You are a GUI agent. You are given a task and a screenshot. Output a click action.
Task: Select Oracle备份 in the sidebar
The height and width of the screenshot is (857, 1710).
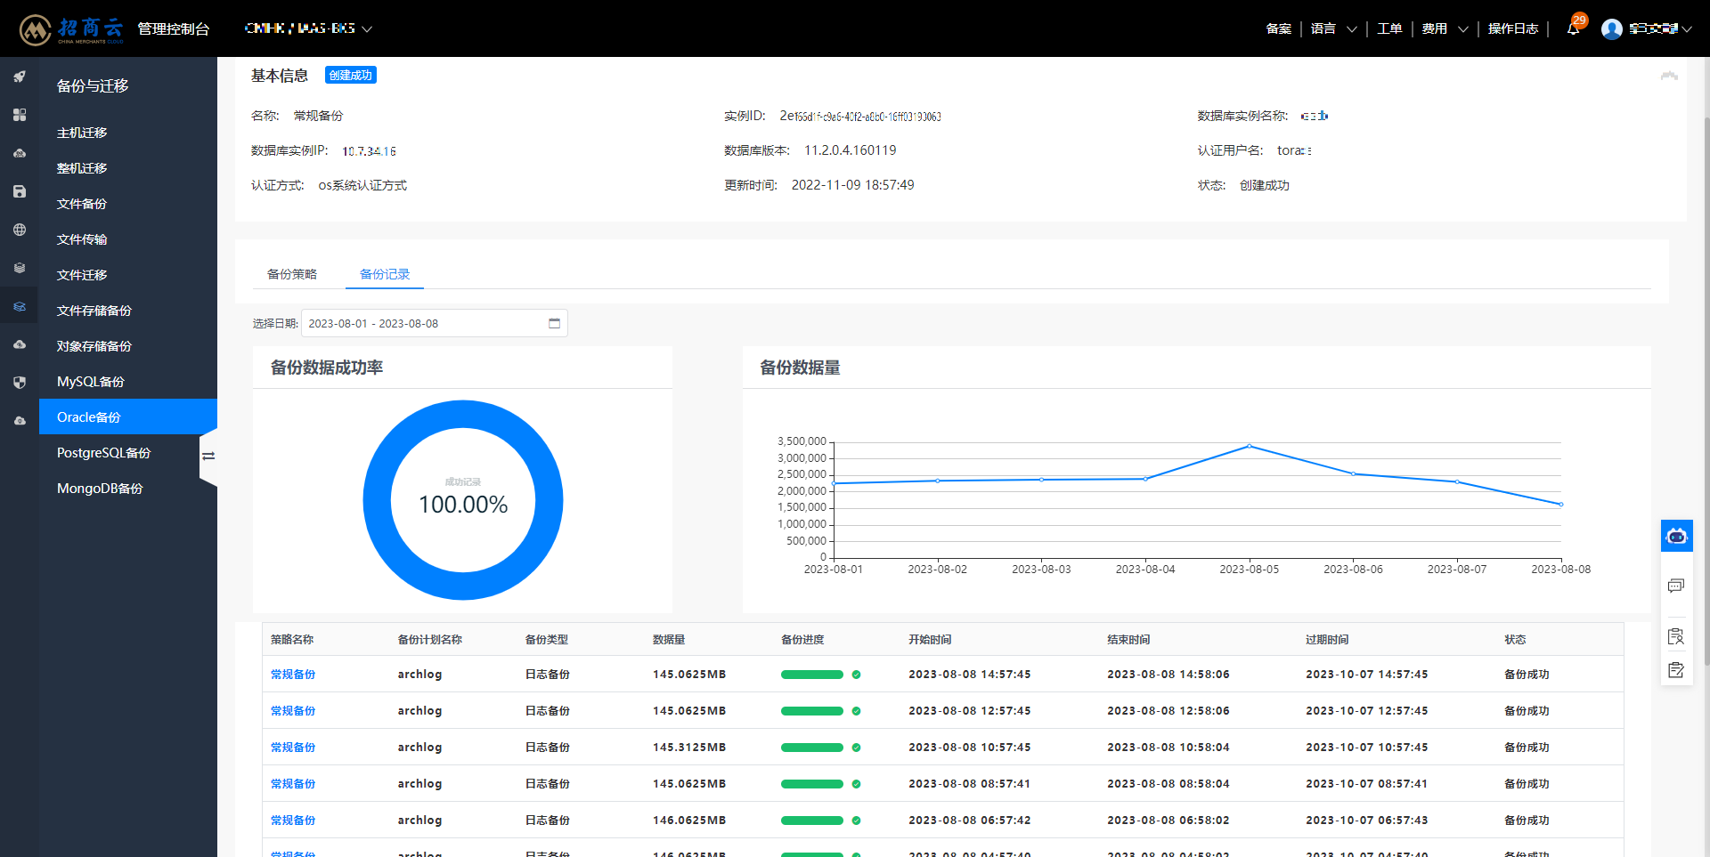(x=128, y=416)
